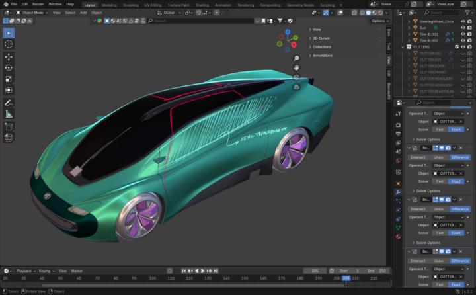The width and height of the screenshot is (476, 295).
Task: Open the Modifiers wrench properties tab
Action: coord(398,192)
